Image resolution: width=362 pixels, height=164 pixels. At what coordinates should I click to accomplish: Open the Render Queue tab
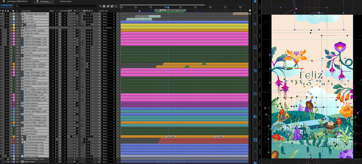pyautogui.click(x=66, y=1)
